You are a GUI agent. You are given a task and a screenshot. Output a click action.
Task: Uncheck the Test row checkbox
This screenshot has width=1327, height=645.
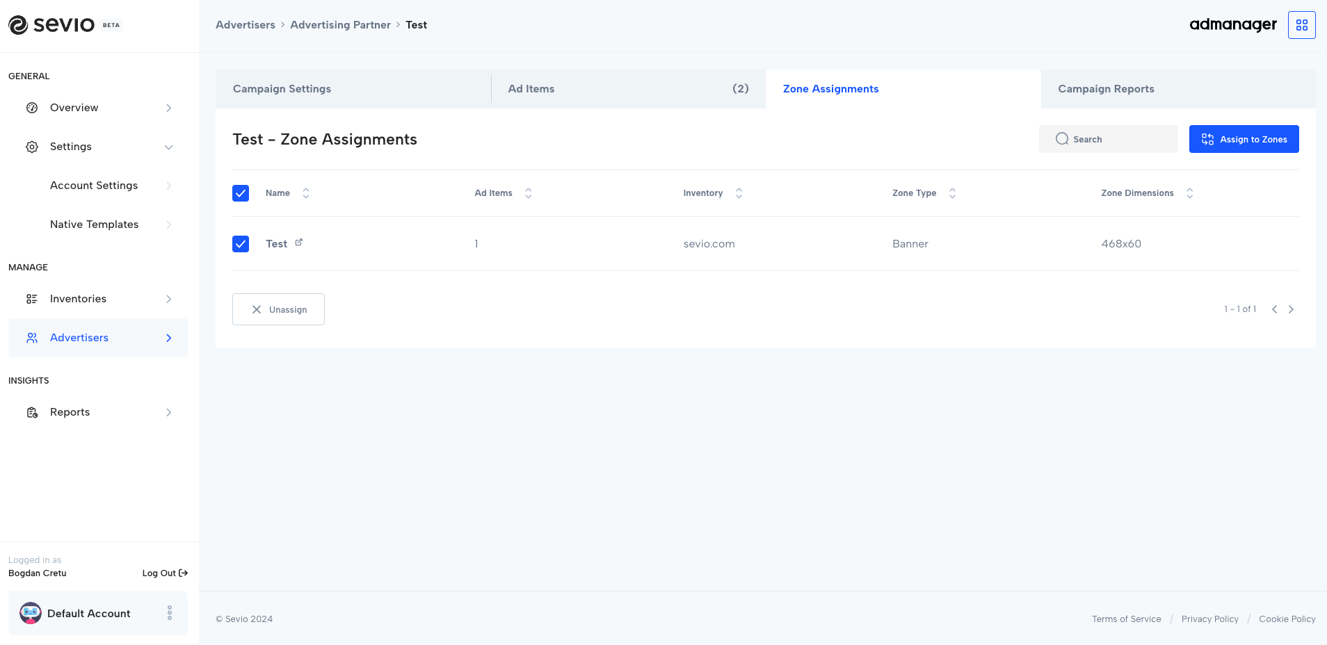point(241,244)
